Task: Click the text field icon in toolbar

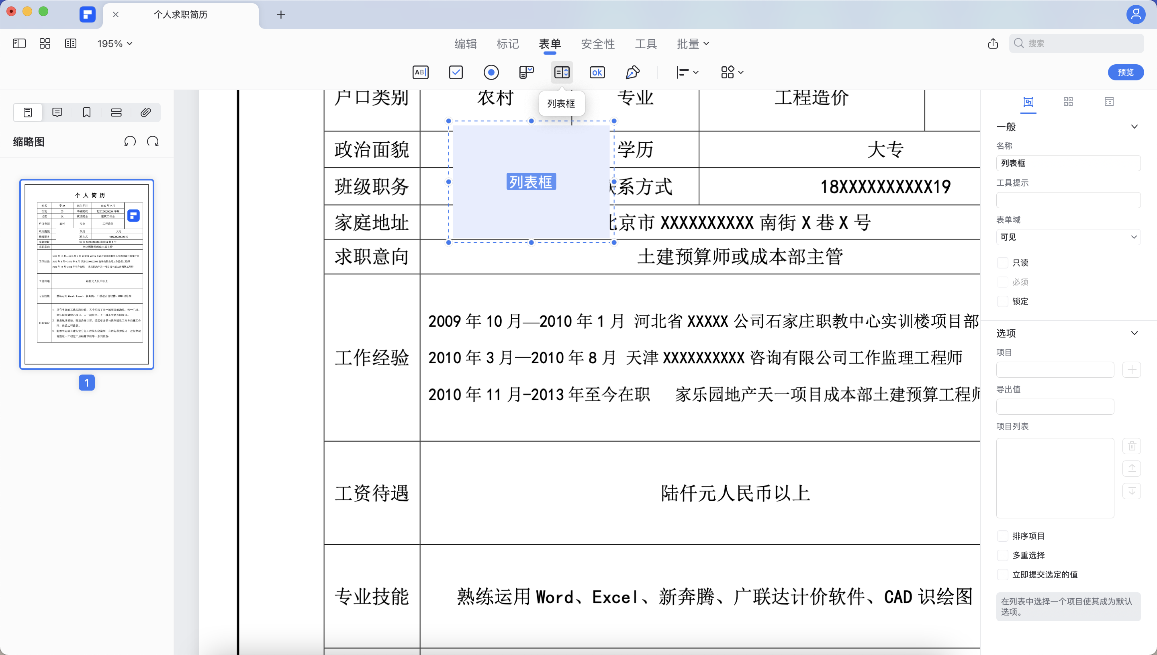Action: tap(419, 72)
